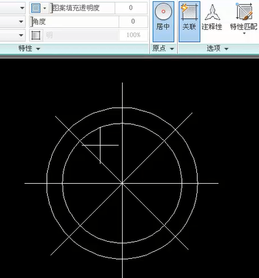The image size is (259, 278).
Task: Open the top-row combo box arrow at the left
Action: click(22, 8)
